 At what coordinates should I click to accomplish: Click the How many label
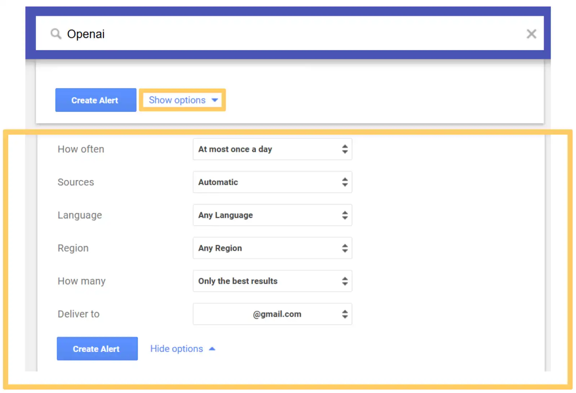coord(81,281)
